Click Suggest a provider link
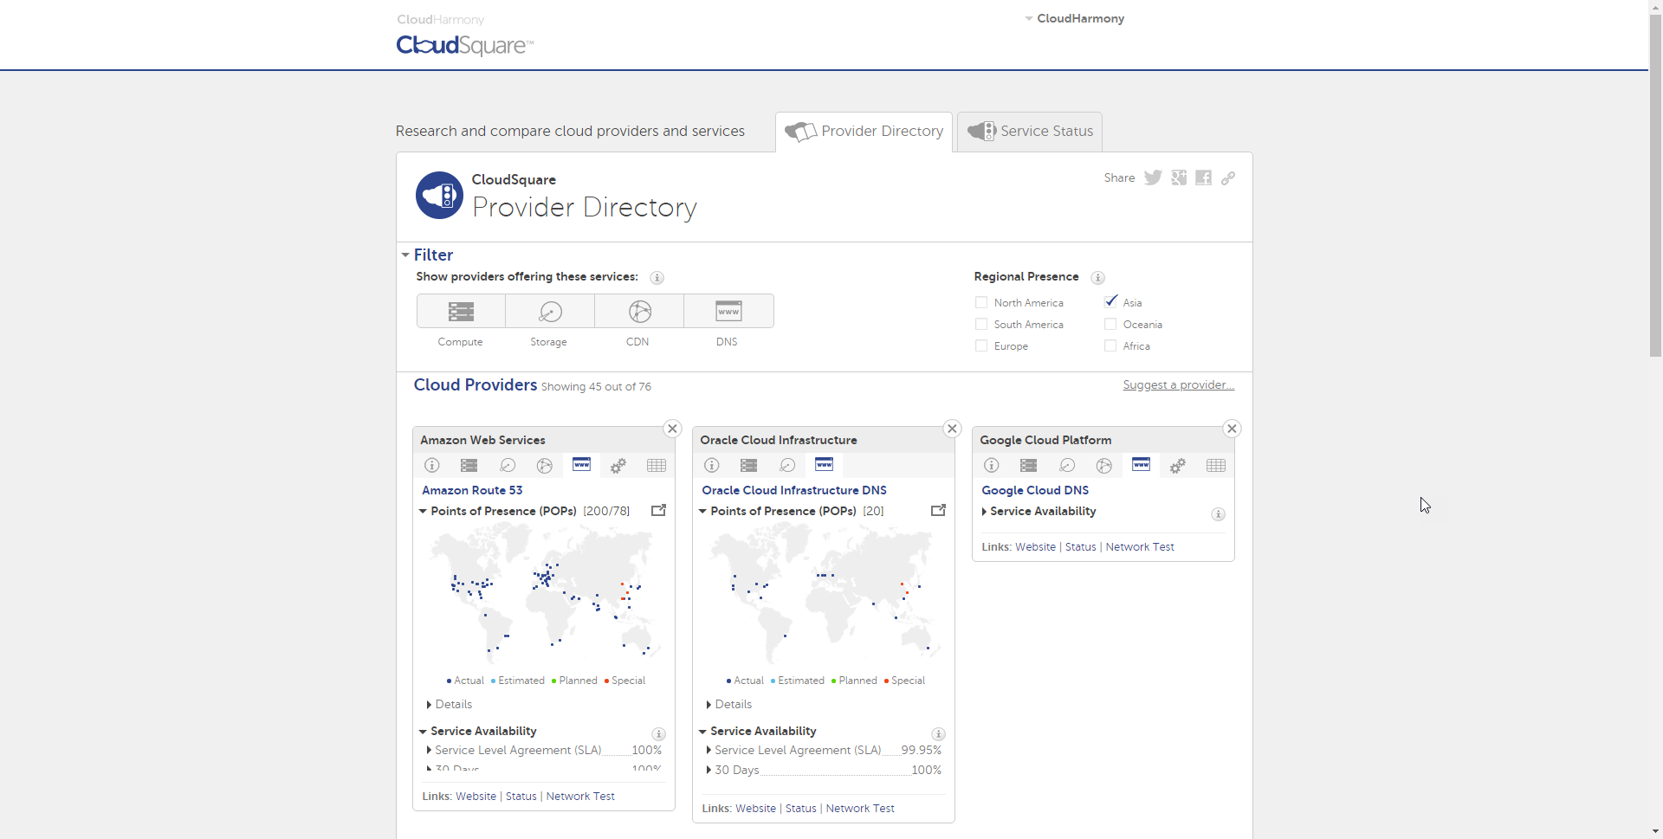 click(x=1179, y=384)
